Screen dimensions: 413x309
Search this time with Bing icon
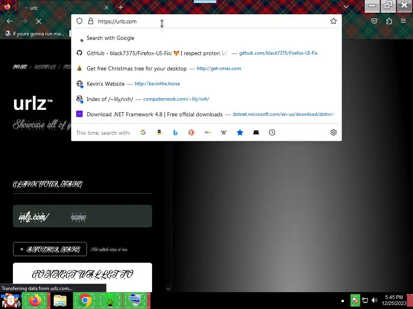(175, 132)
